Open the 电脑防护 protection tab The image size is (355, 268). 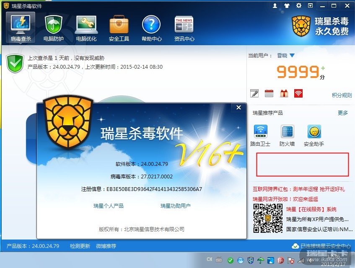(53, 28)
